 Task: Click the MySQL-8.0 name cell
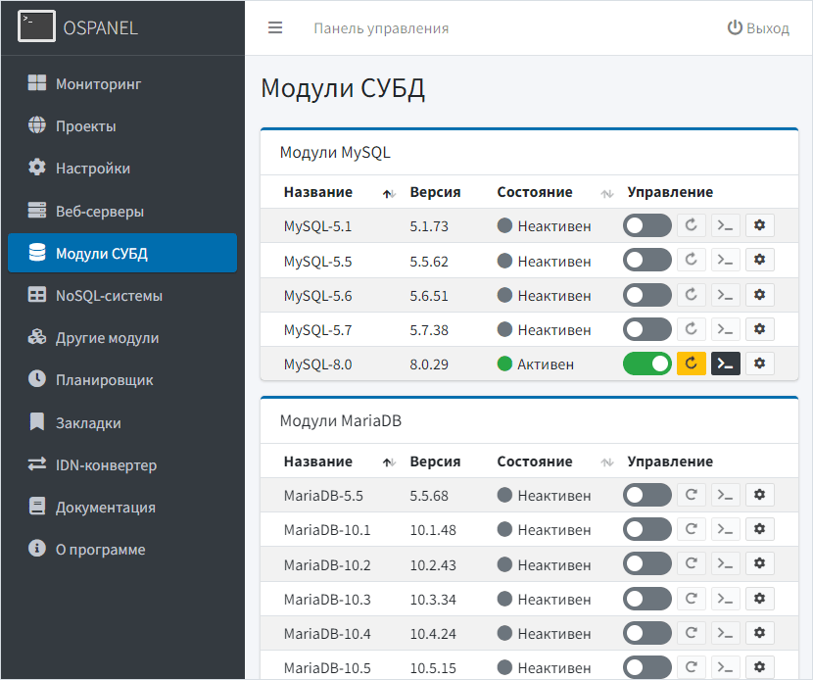tap(317, 364)
